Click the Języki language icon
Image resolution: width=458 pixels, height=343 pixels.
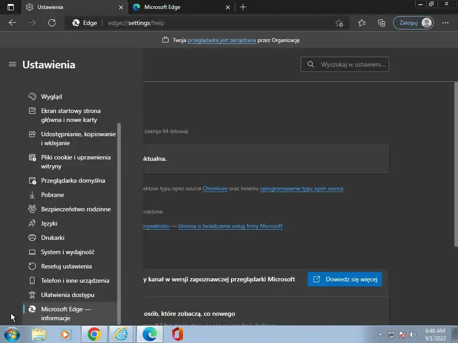32,223
